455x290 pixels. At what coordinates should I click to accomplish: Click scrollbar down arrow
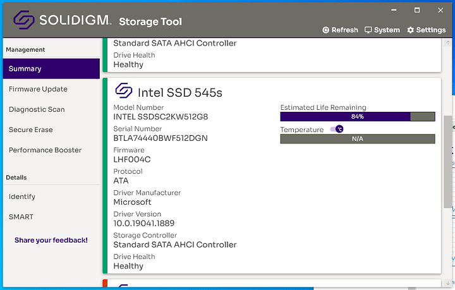pos(448,283)
